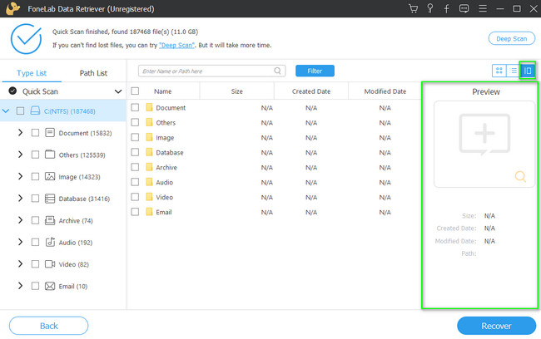Screen dimensions: 541x339
Task: Expand the Image (14323) node
Action: (20, 176)
